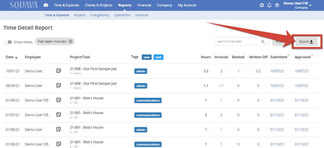Open the dashboard gauge icon

(46, 5)
